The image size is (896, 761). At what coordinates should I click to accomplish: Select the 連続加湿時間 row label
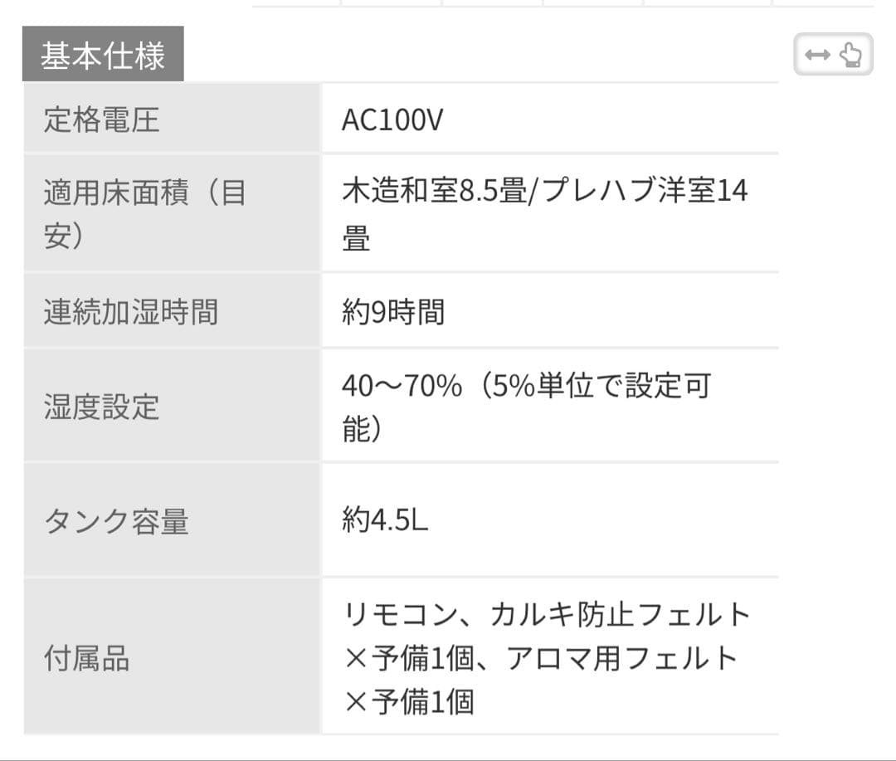click(x=131, y=312)
